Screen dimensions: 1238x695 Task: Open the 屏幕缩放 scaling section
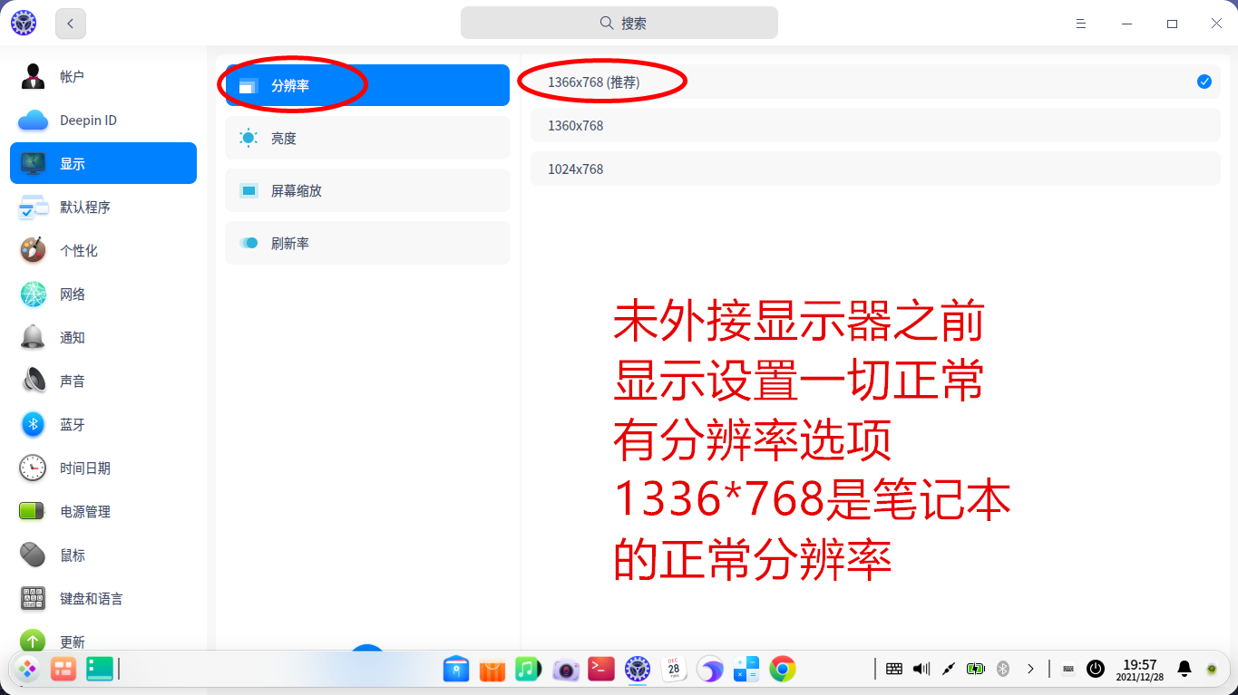click(x=367, y=190)
